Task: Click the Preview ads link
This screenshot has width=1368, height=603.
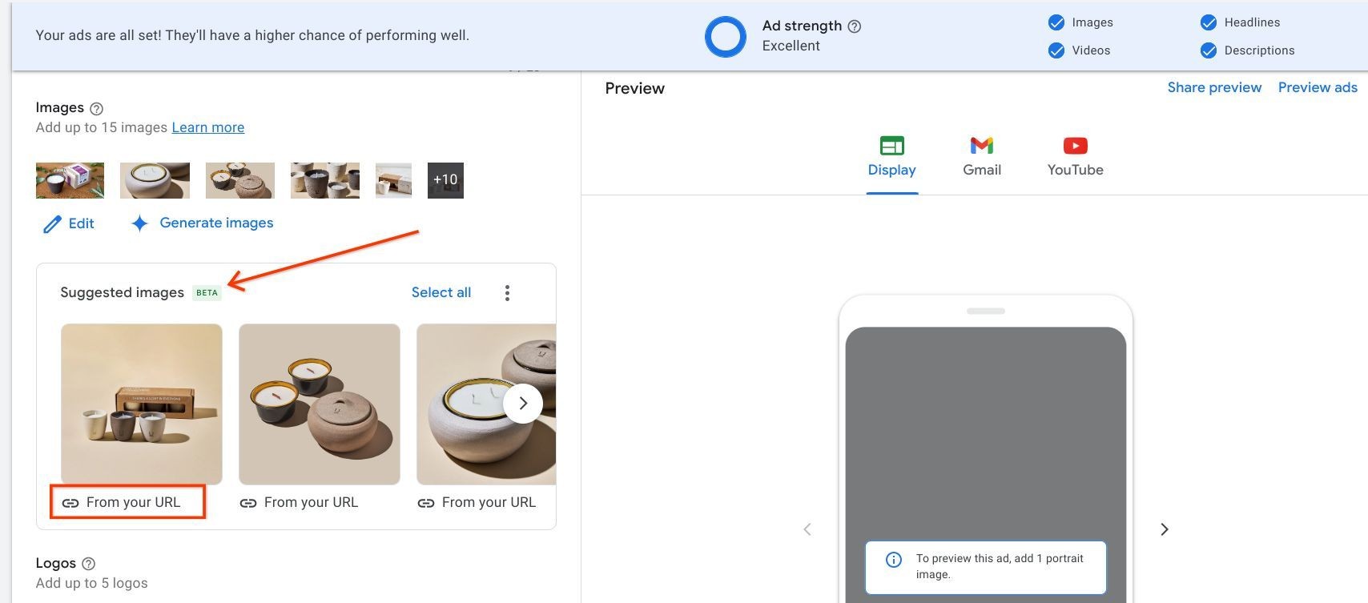Action: pos(1318,87)
